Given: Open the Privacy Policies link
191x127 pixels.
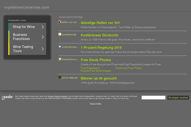Looking at the screenshot, I should (95, 104).
